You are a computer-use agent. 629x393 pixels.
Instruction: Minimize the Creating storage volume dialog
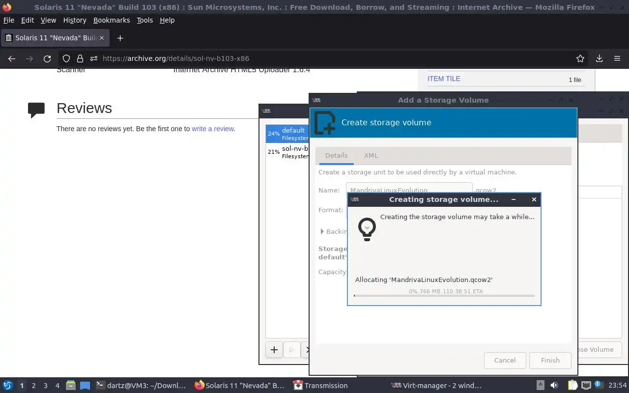tap(514, 199)
